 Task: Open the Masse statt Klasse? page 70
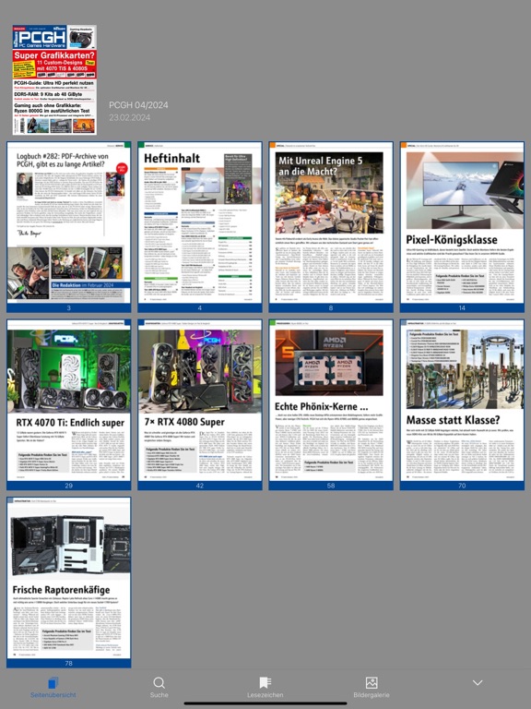462,404
